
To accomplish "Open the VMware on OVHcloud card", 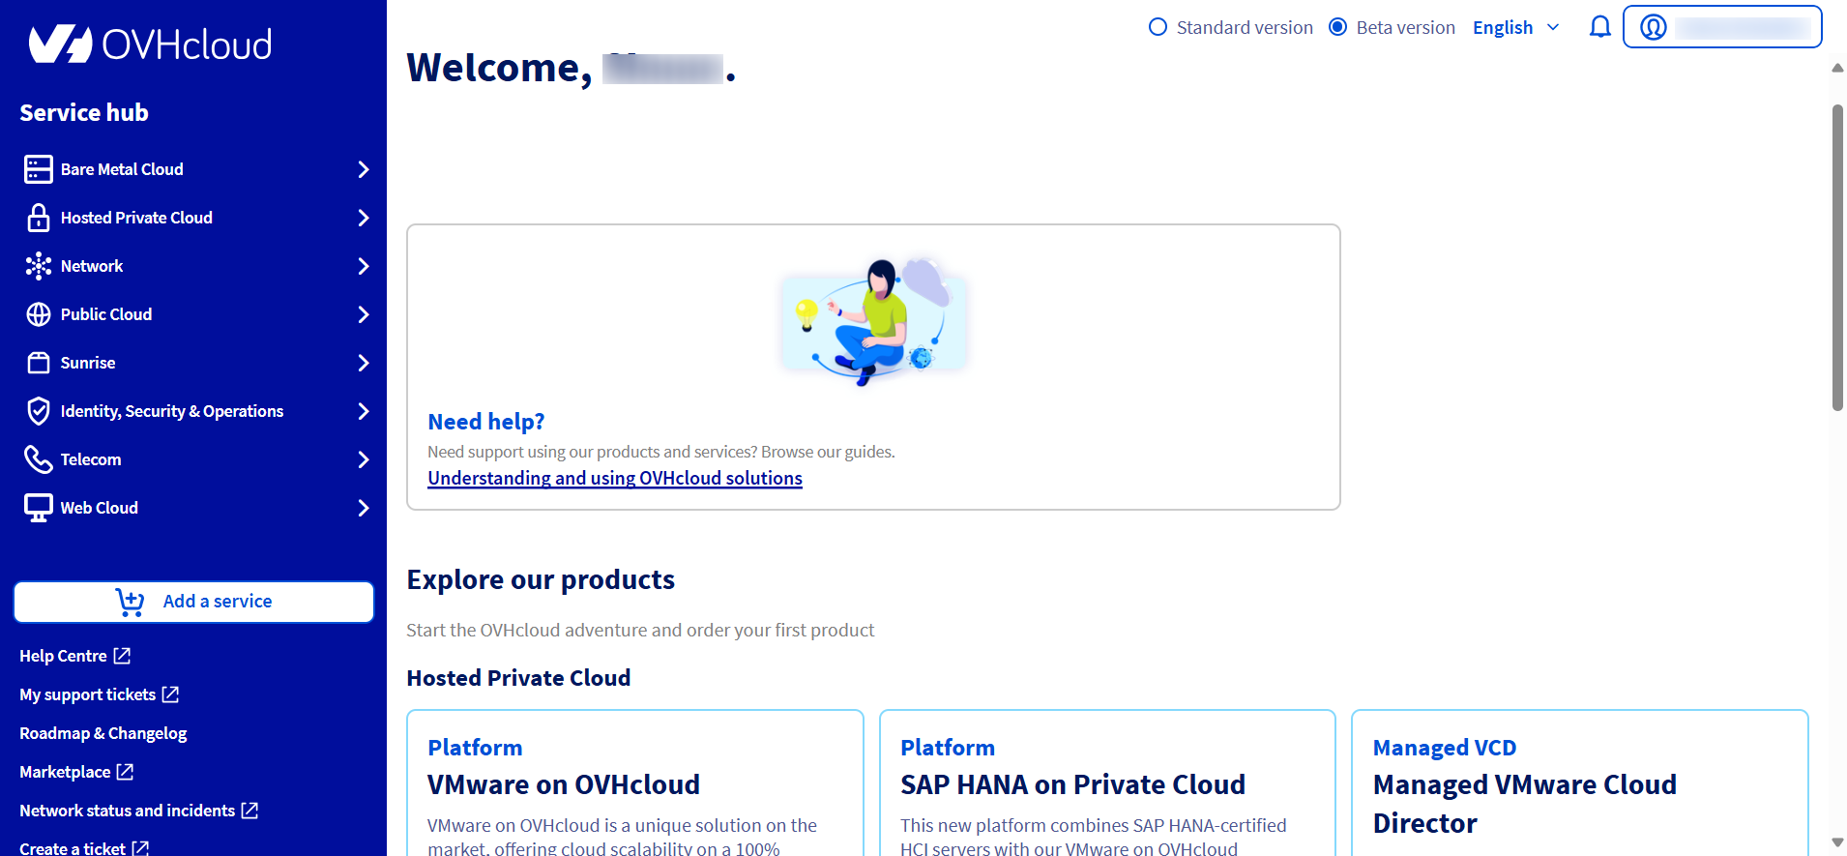I will point(635,783).
